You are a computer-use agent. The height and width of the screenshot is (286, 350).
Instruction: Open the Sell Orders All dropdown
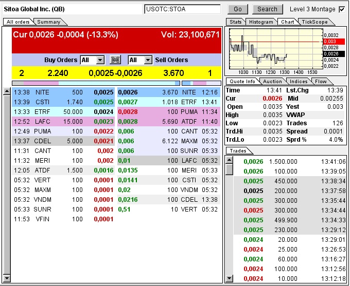[140, 60]
